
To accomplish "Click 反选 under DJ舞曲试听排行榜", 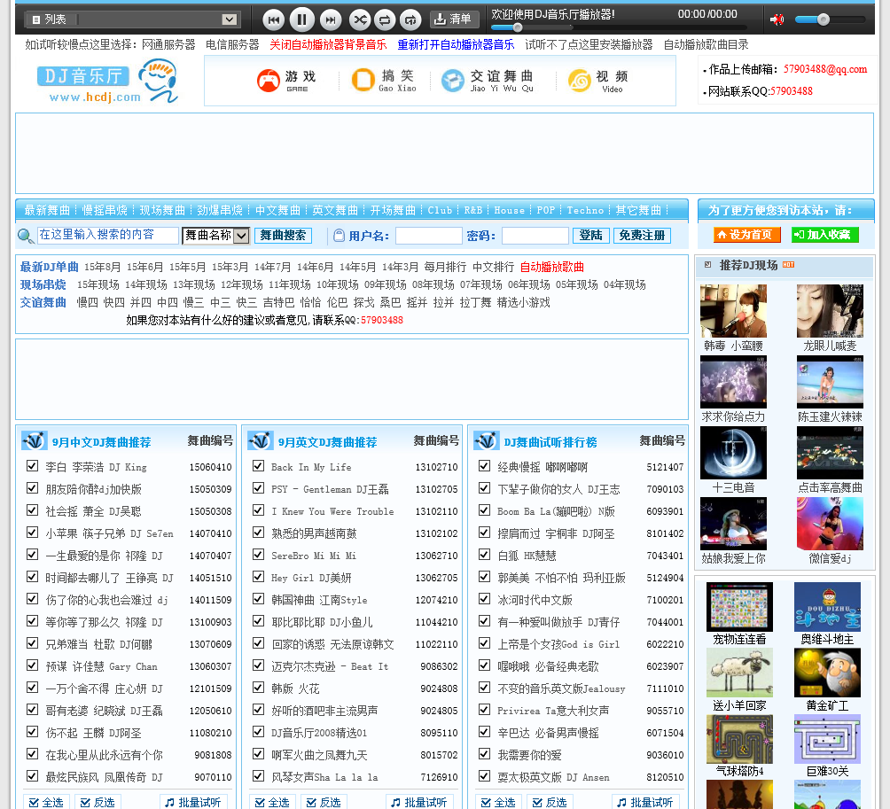I will click(550, 802).
